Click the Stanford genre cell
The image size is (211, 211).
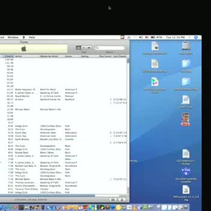[70, 100]
